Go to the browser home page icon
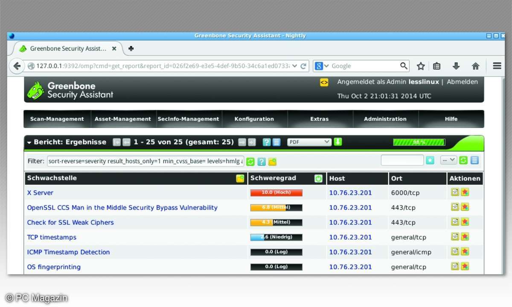512x307 pixels. [x=476, y=66]
